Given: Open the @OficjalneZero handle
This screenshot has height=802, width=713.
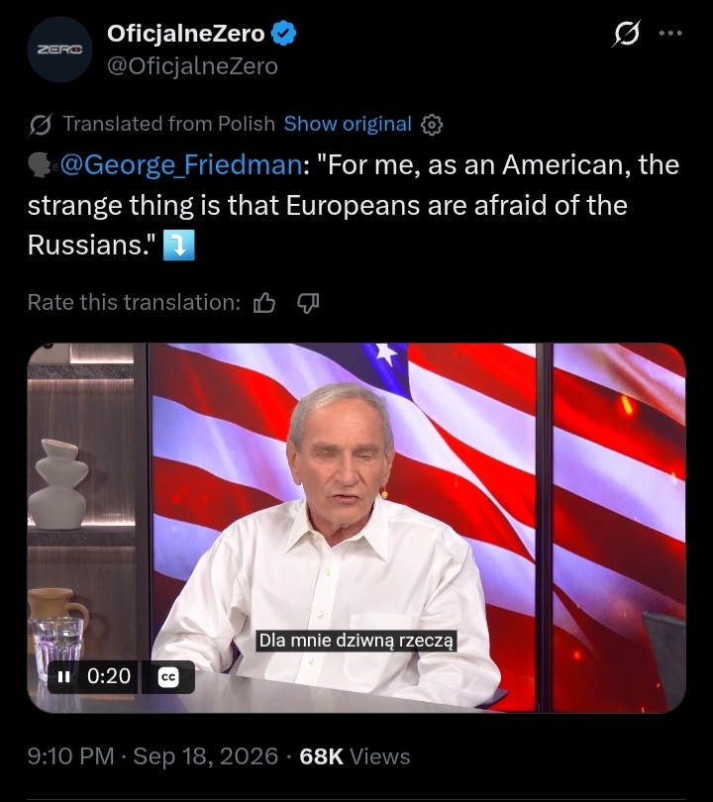Looking at the screenshot, I should (192, 66).
